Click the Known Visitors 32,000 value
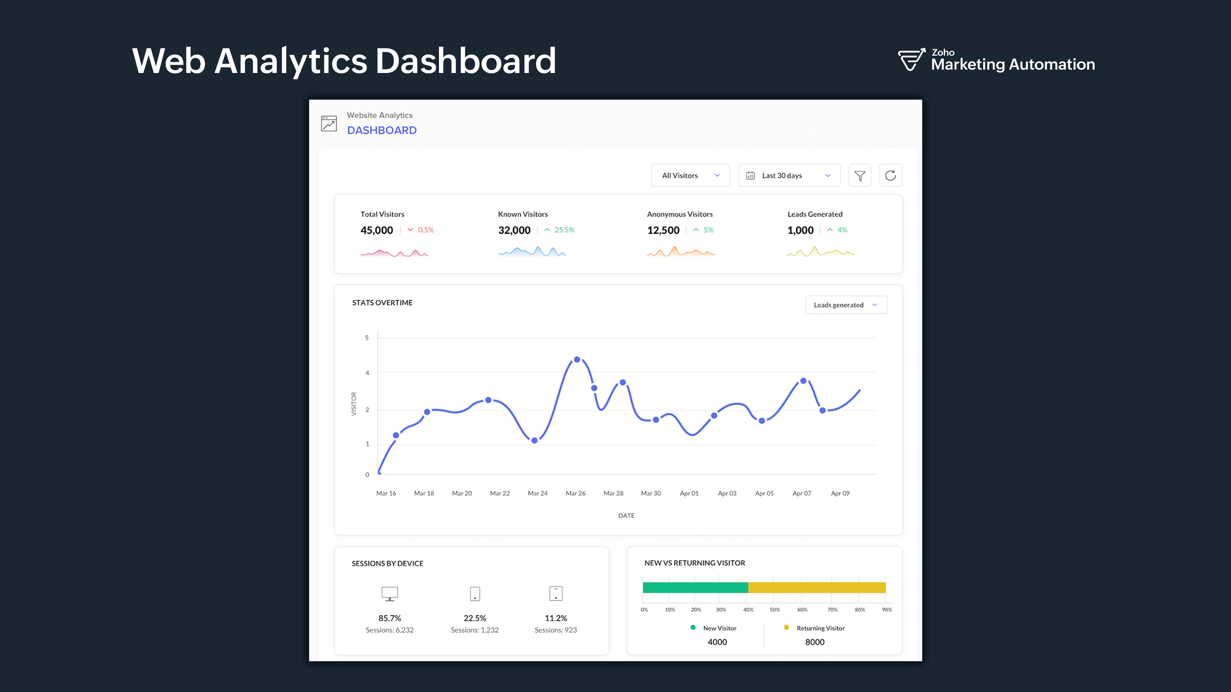 point(514,230)
